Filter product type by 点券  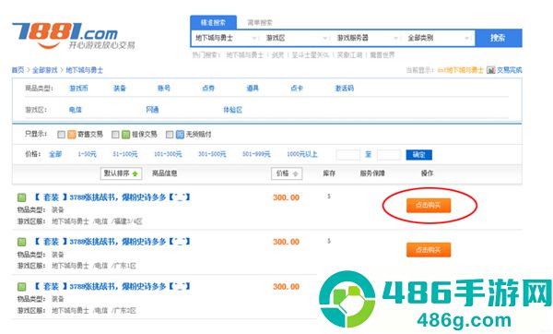pos(208,89)
